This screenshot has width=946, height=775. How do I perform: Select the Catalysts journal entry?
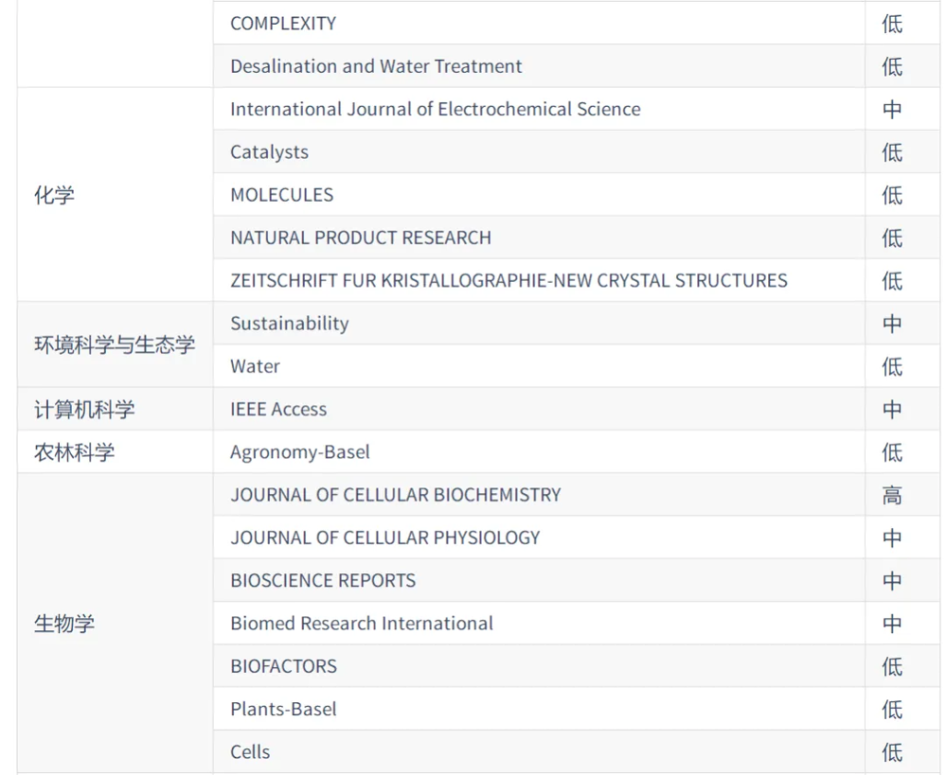click(269, 152)
